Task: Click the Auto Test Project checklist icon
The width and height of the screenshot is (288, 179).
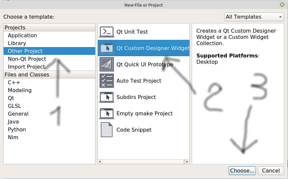Action: click(x=107, y=81)
